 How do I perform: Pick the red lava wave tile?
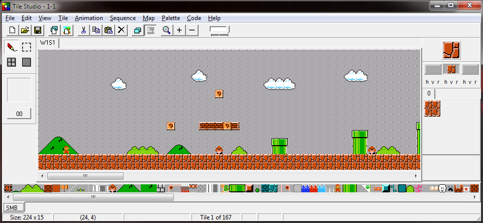click(314, 188)
